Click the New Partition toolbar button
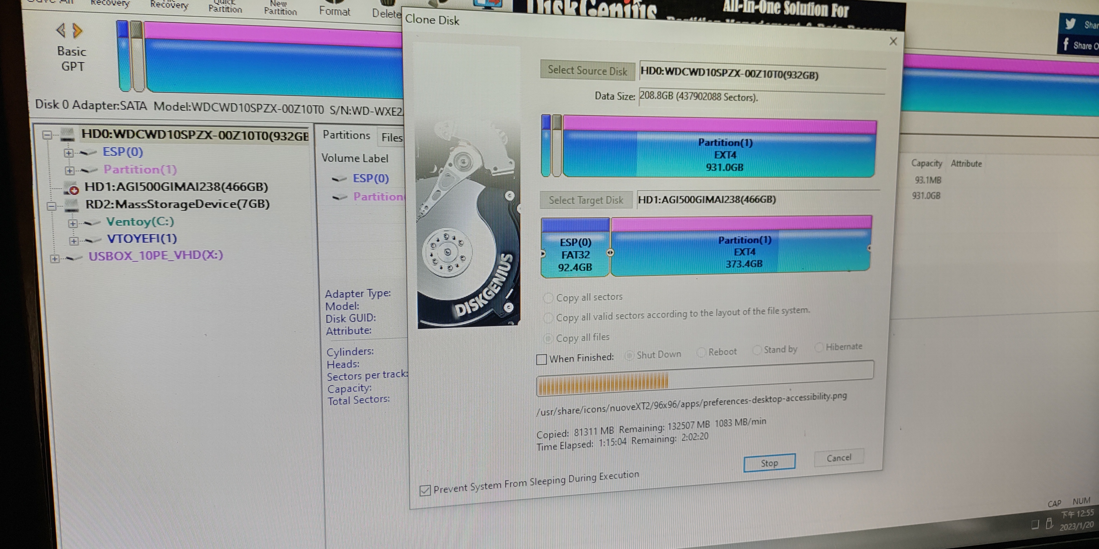Screen dimensions: 1099x549 [x=280, y=8]
